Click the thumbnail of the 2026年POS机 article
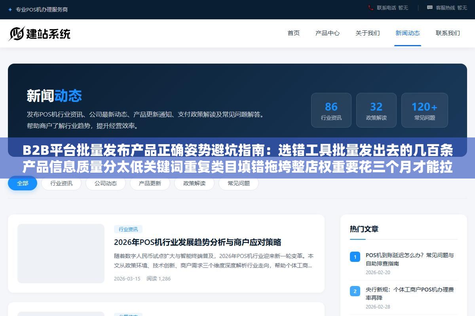 [x=61, y=254]
